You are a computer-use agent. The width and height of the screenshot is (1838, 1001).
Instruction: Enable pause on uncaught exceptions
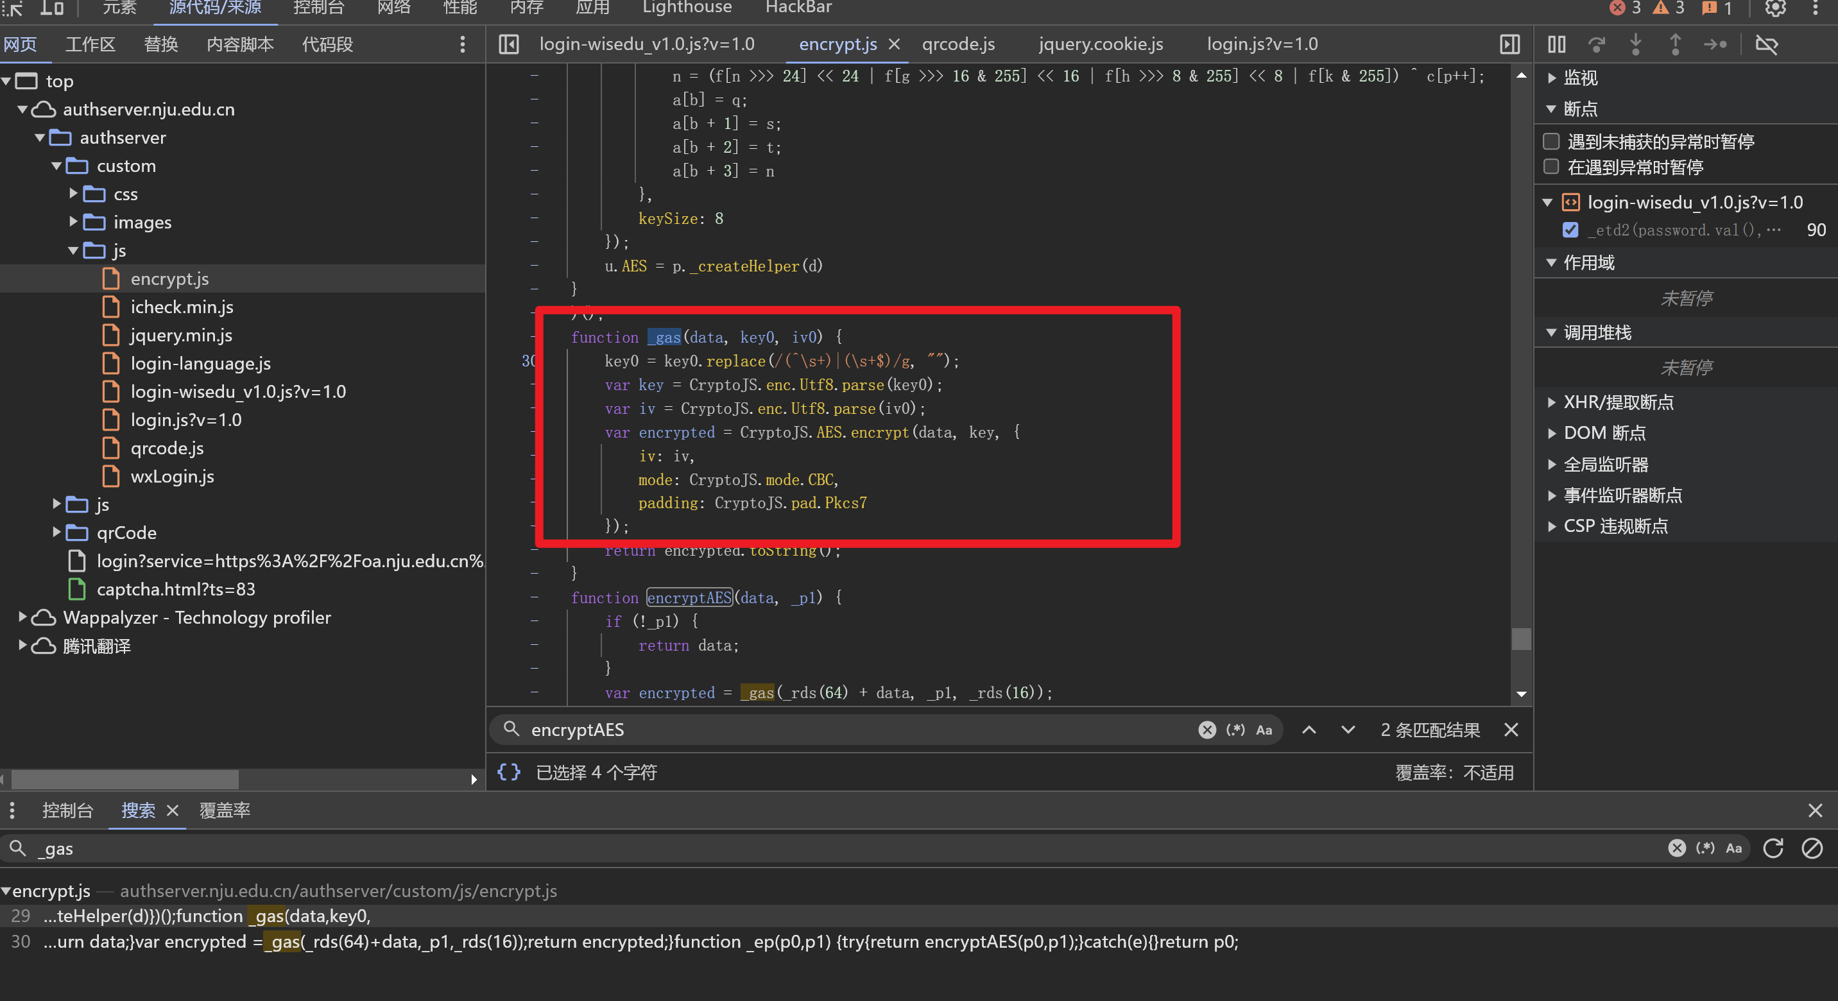point(1551,141)
